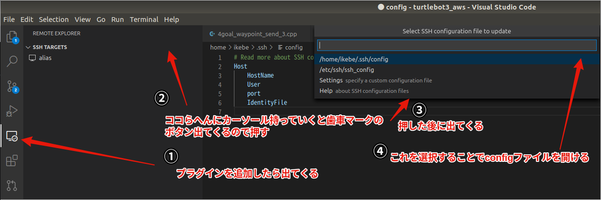
Task: Open the Terminal menu
Action: pos(144,20)
